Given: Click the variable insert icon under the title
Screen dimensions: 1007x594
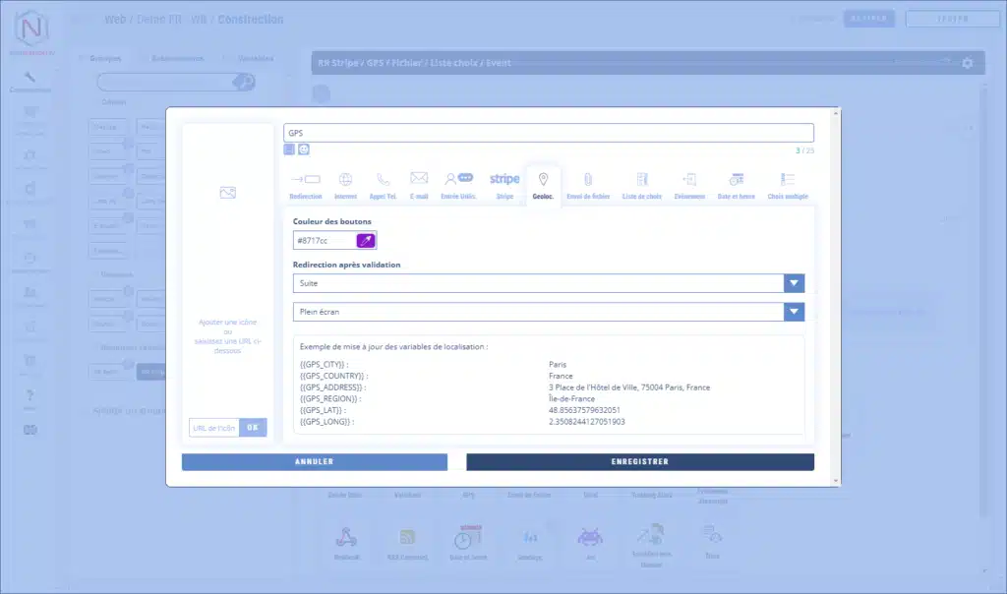Looking at the screenshot, I should 289,149.
